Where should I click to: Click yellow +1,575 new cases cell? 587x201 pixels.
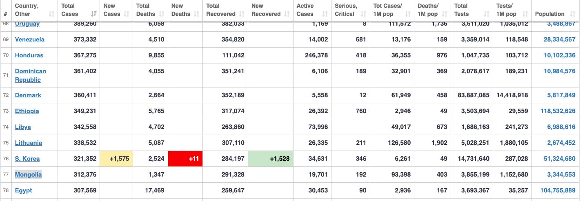(x=117, y=159)
